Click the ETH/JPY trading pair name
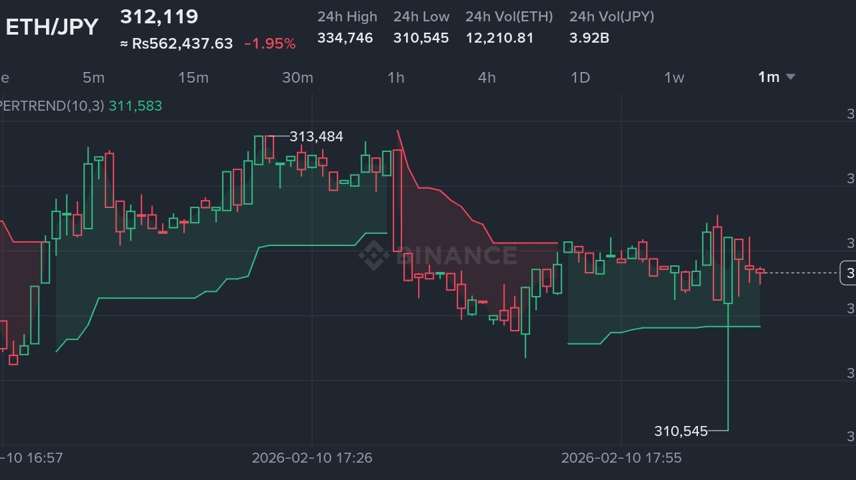Screen dimensions: 856x480 click(x=52, y=27)
